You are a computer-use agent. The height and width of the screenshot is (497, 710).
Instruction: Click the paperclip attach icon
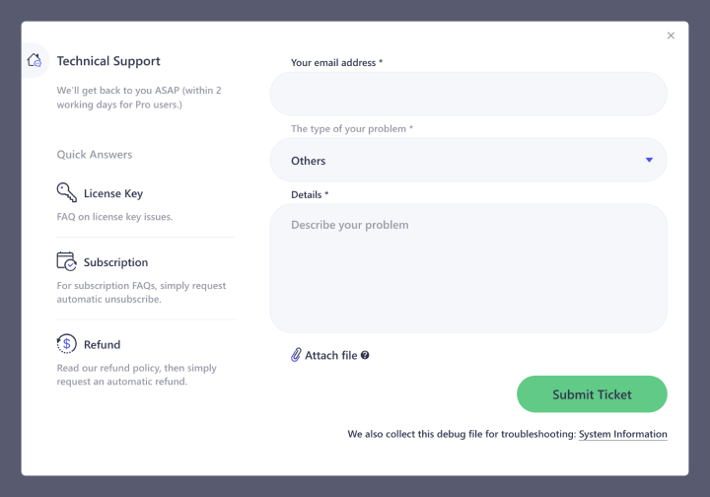coord(296,355)
